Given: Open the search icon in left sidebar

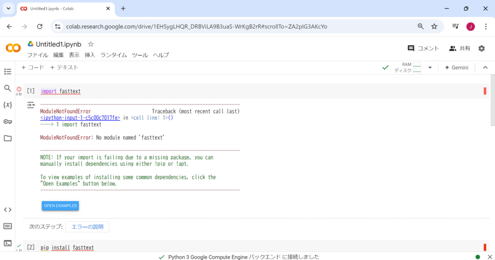Looking at the screenshot, I should click(7, 88).
